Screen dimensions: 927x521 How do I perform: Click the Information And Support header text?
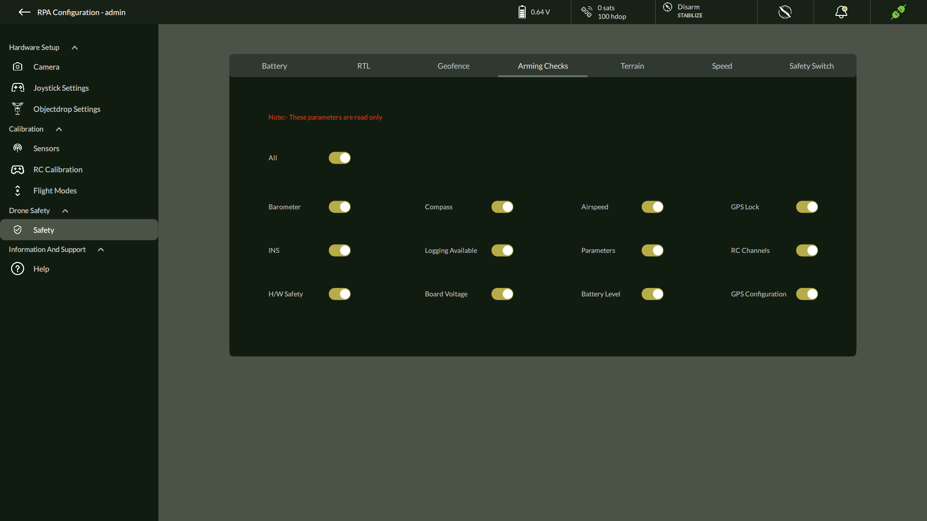47,249
